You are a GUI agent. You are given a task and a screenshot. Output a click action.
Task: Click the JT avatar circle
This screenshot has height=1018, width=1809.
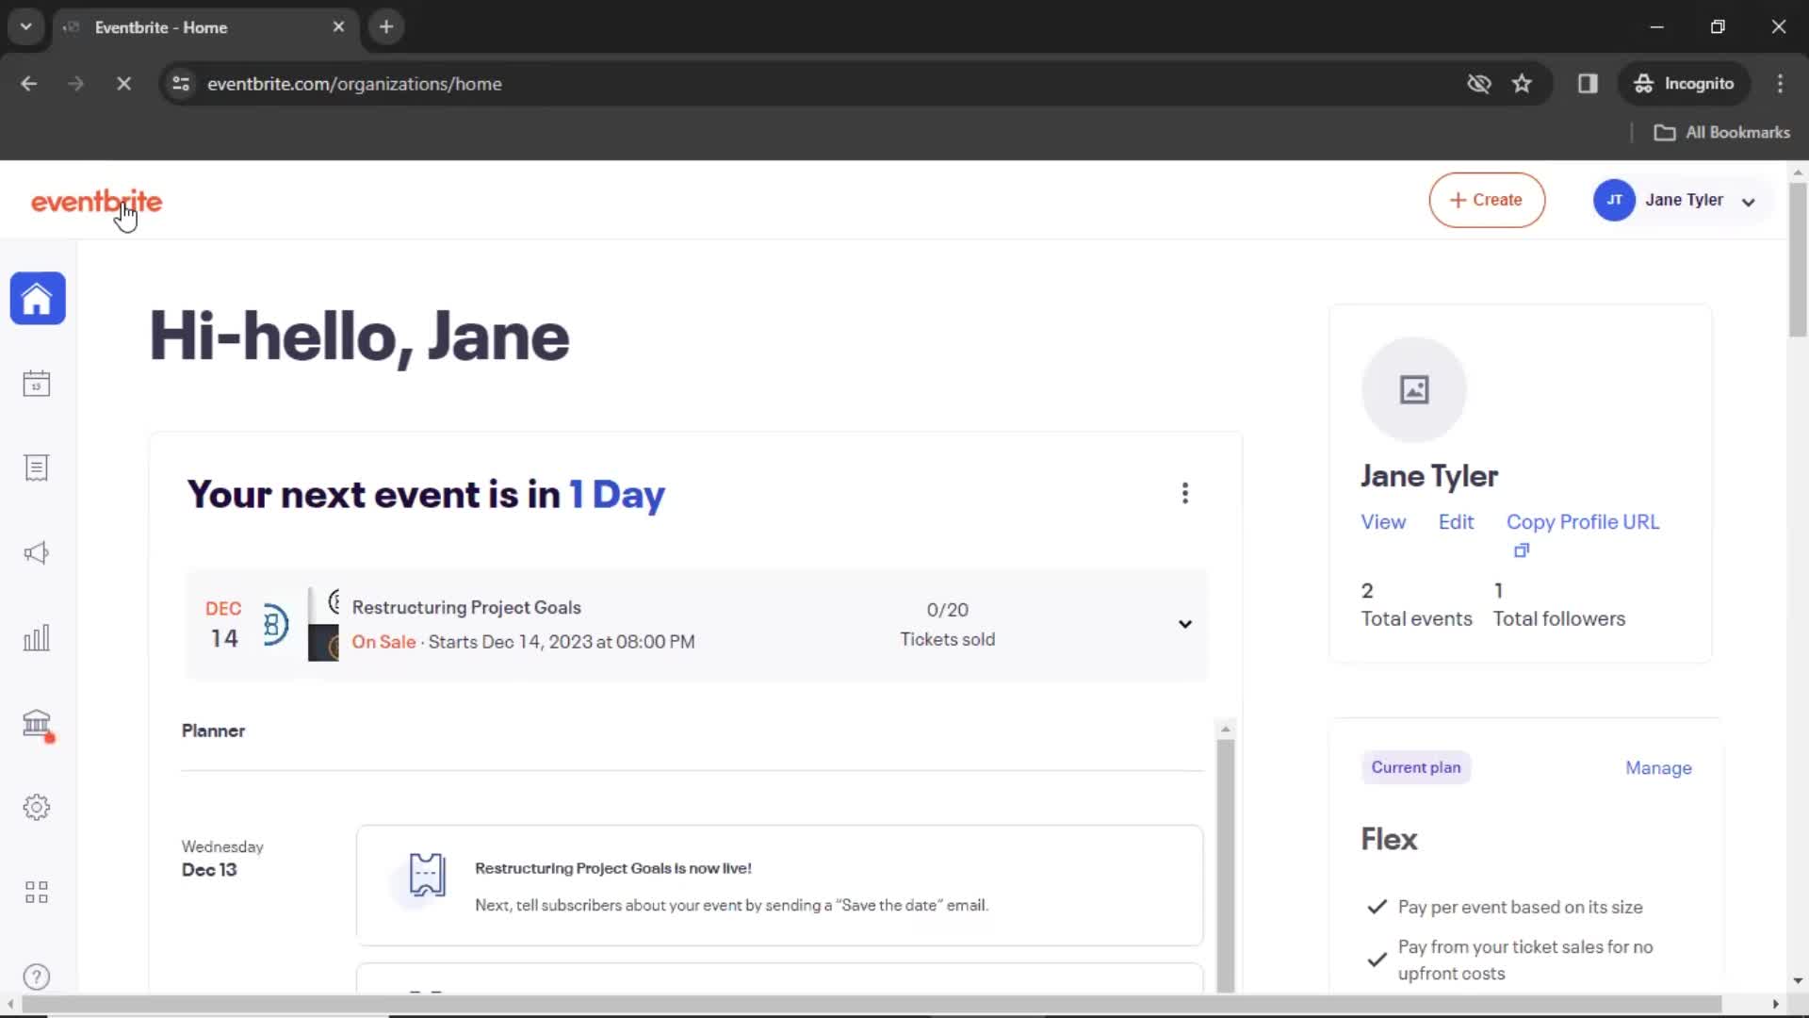(x=1614, y=200)
